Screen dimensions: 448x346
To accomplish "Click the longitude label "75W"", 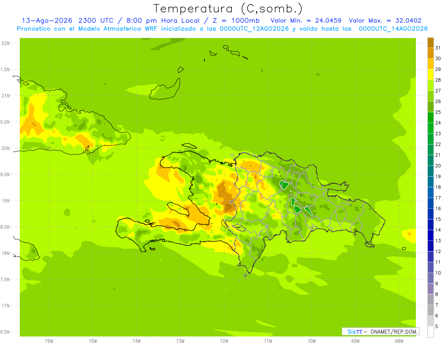I will pyautogui.click(x=93, y=341).
